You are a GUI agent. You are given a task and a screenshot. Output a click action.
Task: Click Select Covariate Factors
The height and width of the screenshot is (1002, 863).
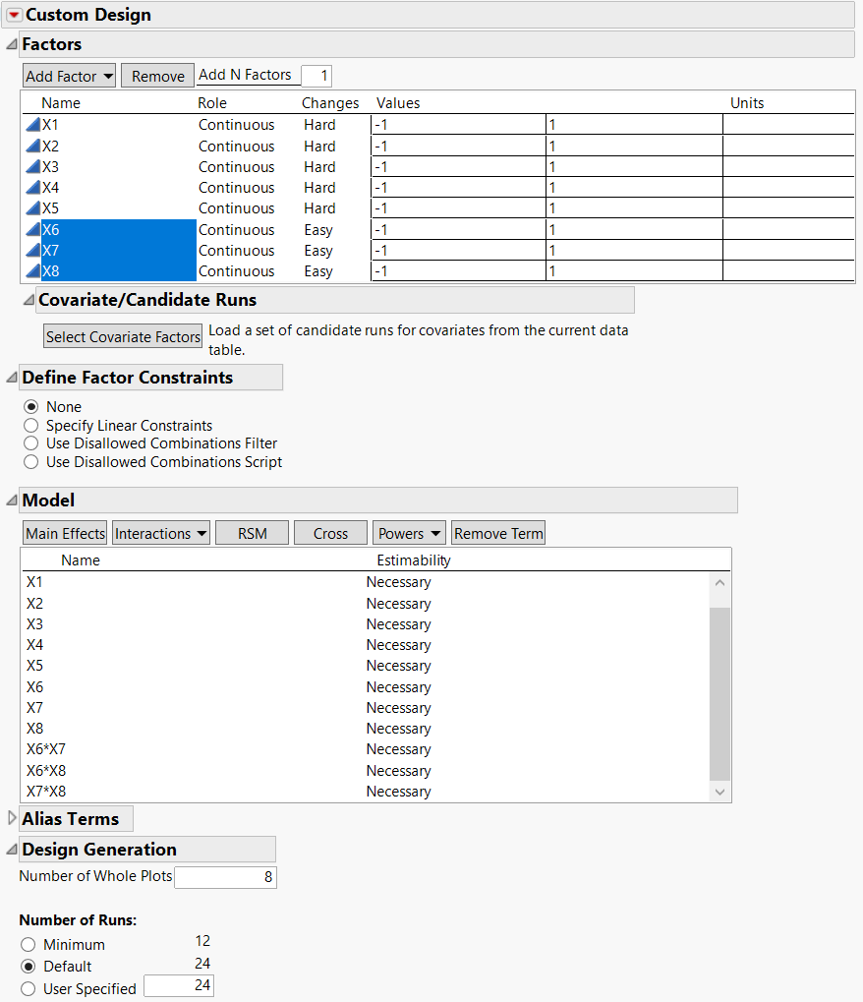click(122, 335)
